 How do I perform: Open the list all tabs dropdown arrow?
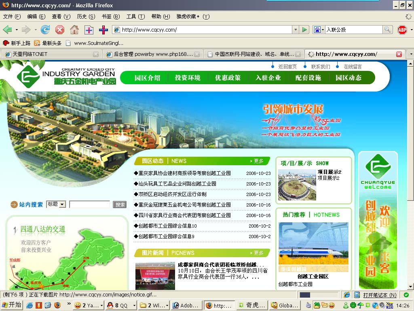point(410,54)
